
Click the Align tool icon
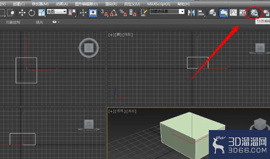tap(201, 13)
